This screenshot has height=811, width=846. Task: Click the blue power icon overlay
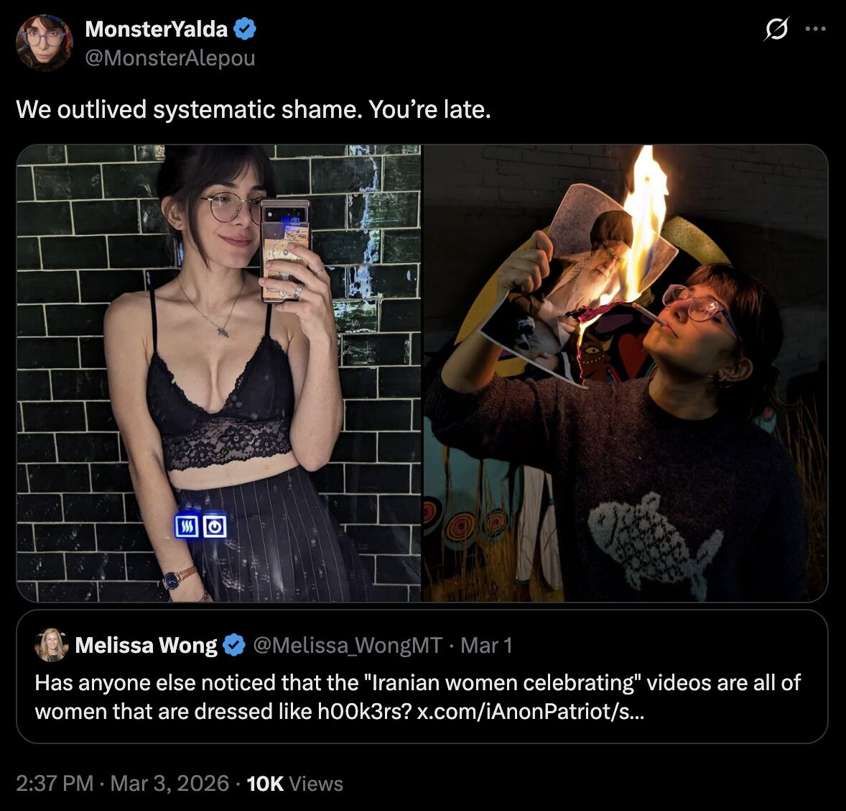click(x=215, y=526)
